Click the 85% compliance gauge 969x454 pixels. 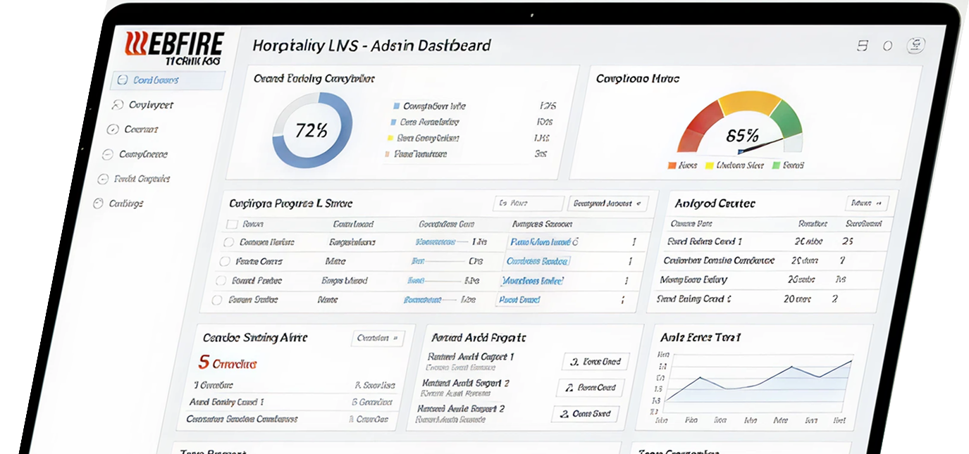[740, 123]
